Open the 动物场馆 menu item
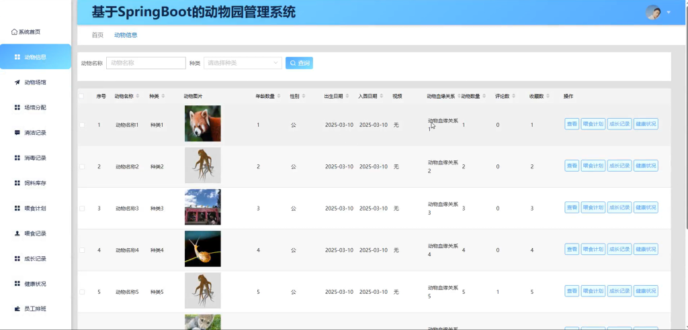The width and height of the screenshot is (688, 330). pos(36,82)
